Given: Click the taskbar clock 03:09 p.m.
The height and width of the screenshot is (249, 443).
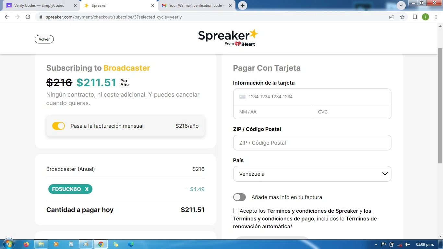Looking at the screenshot, I should [425, 244].
